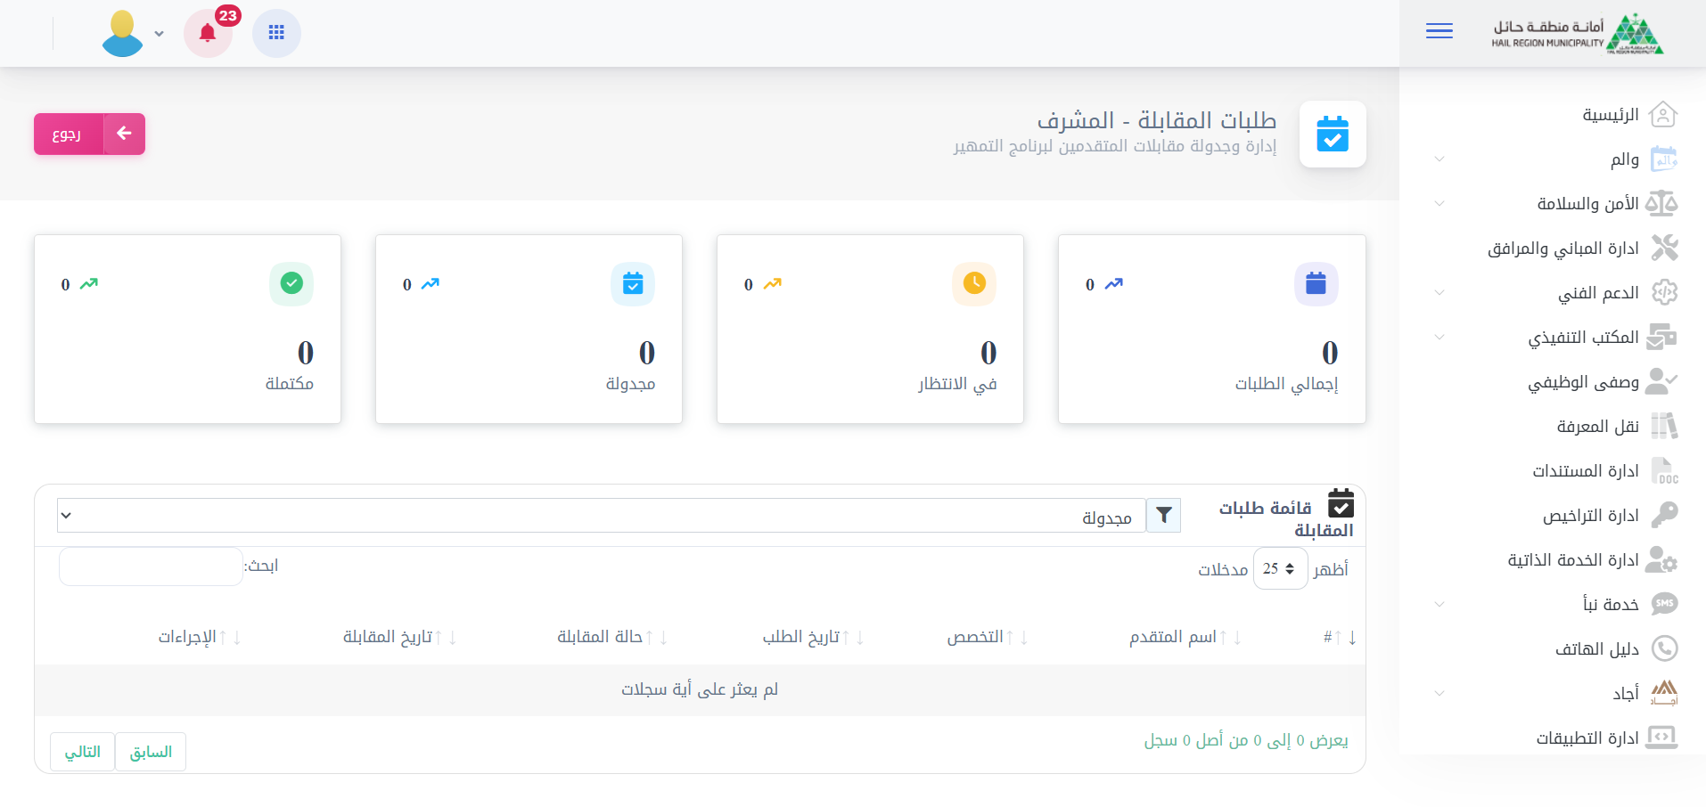Click the filter funnel icon
The width and height of the screenshot is (1706, 807).
(x=1163, y=516)
